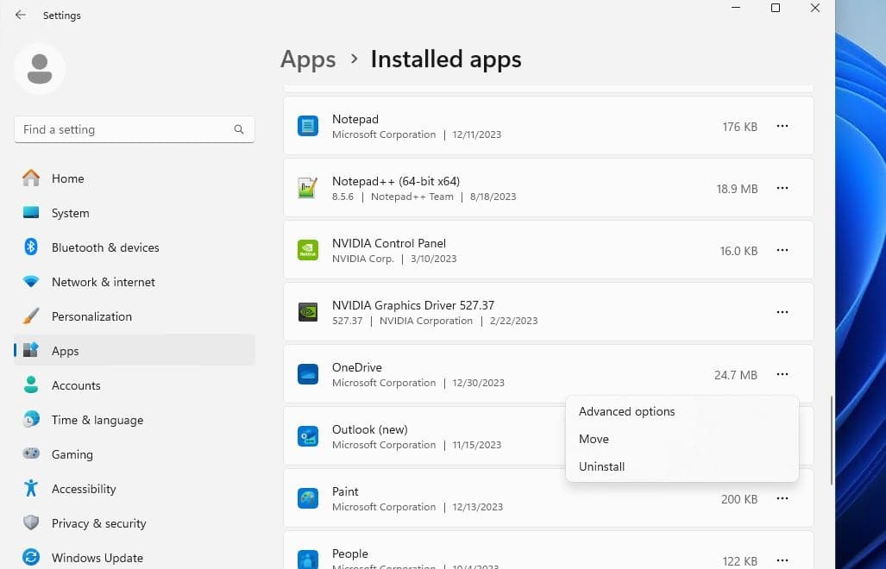The height and width of the screenshot is (569, 886).
Task: Open more options for Notepad++
Action: coord(782,188)
